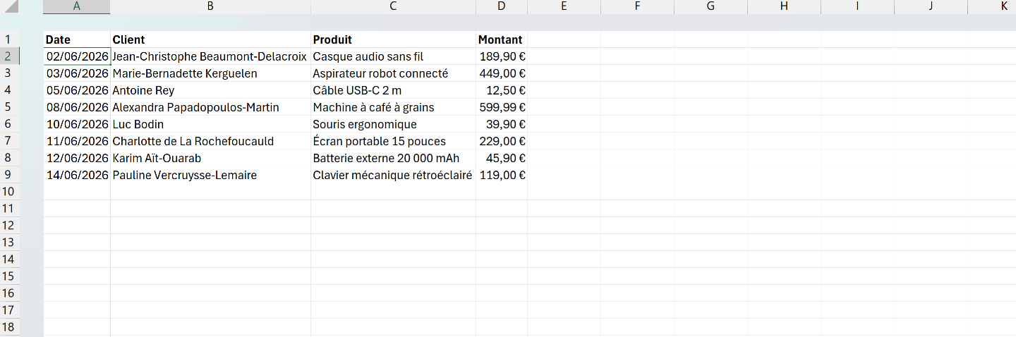Click the amount 229,00 €
1016x337 pixels.
coord(502,141)
